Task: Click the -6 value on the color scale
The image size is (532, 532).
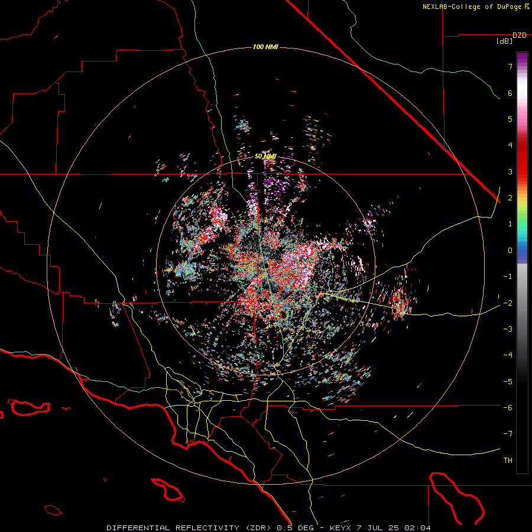Action: pos(508,408)
